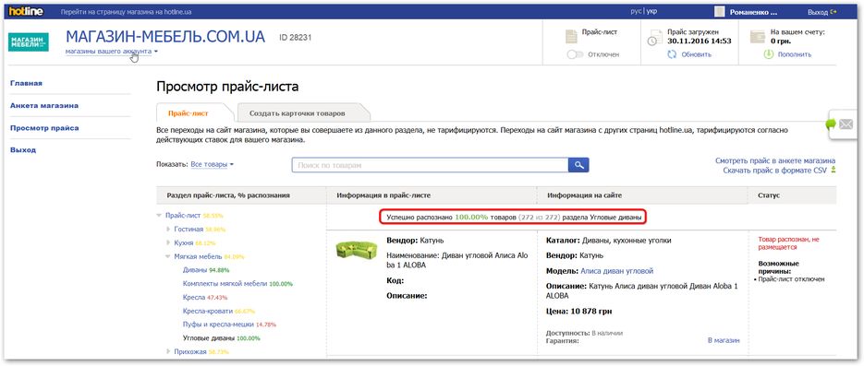Click the refresh icon beside Обновить
Image resolution: width=864 pixels, height=366 pixels.
point(672,54)
